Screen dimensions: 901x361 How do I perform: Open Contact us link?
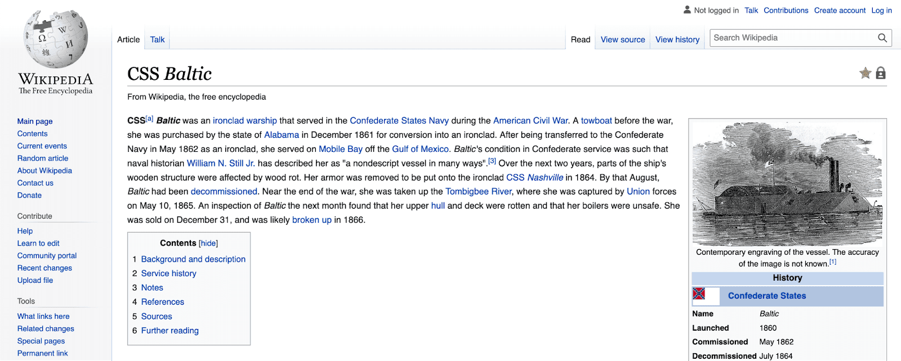(x=35, y=183)
